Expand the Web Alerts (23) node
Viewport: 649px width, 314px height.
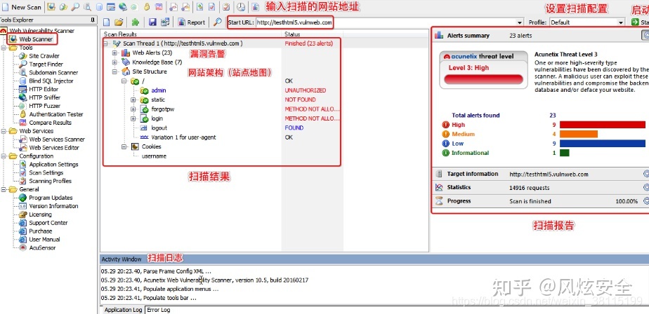click(x=114, y=53)
